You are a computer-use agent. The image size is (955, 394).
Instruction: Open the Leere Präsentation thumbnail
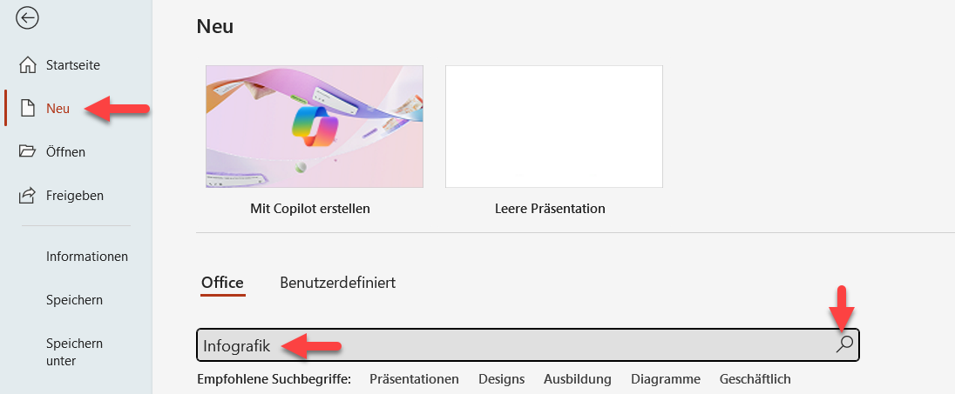pos(553,126)
